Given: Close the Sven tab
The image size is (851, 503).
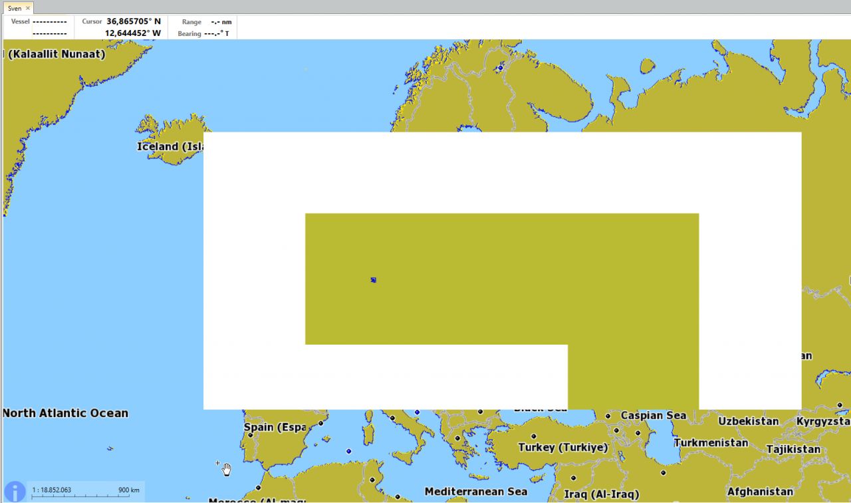Looking at the screenshot, I should (x=28, y=9).
